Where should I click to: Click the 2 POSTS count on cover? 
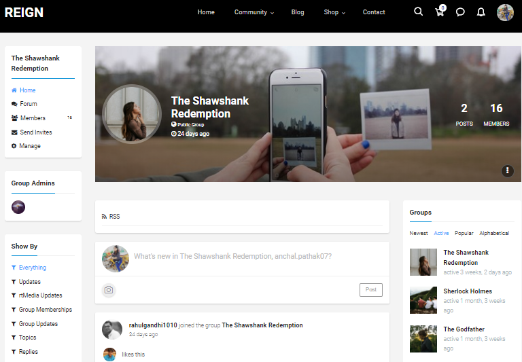click(464, 115)
